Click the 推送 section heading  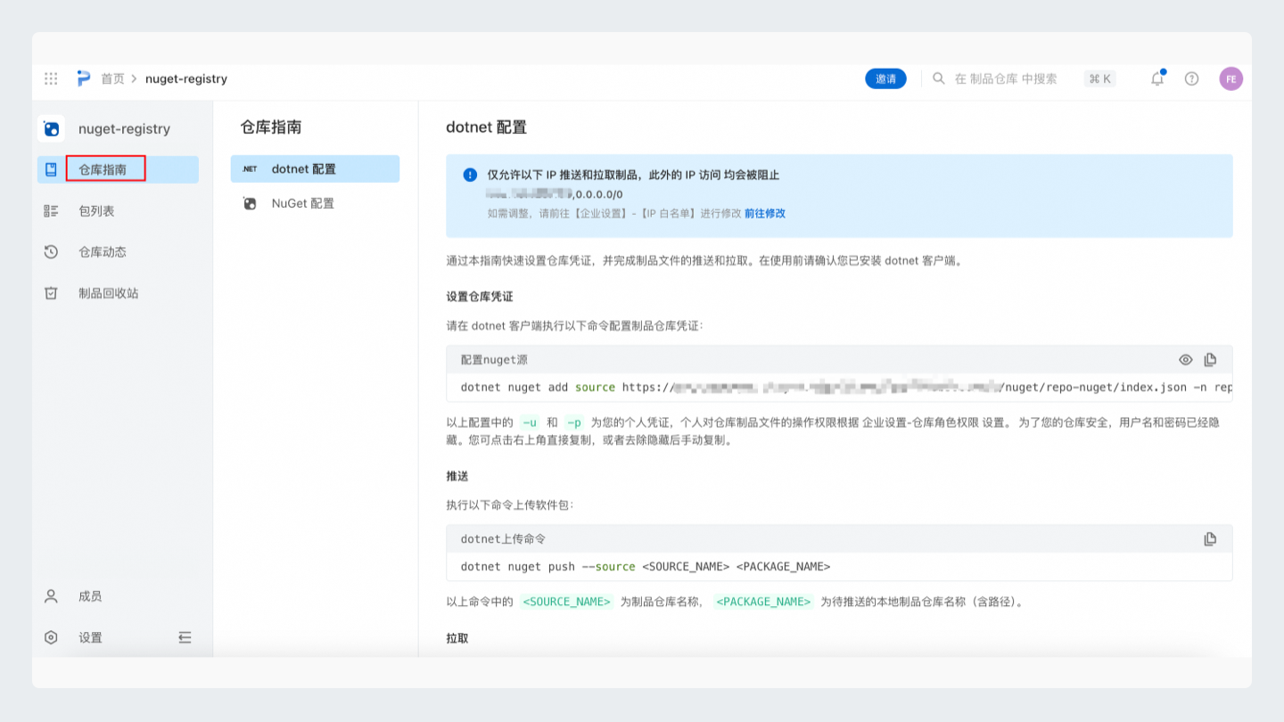pos(457,476)
